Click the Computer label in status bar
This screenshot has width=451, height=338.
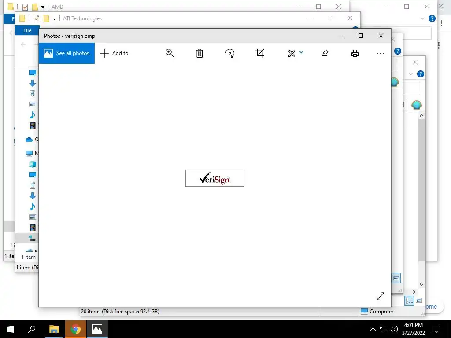pos(381,311)
